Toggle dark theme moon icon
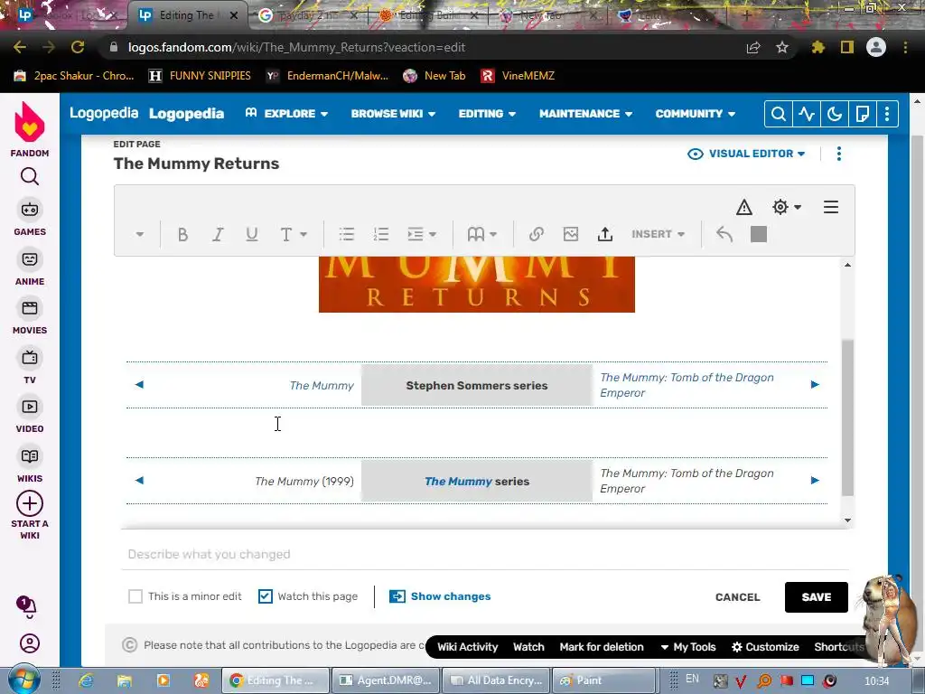The height and width of the screenshot is (694, 925). click(x=835, y=114)
